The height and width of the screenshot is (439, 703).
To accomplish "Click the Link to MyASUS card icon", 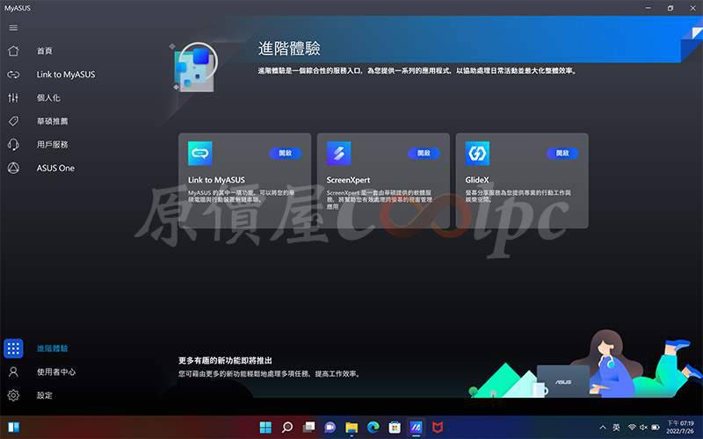I will point(200,154).
